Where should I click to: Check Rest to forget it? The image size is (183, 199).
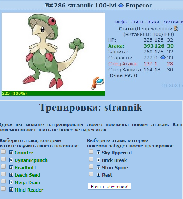pyautogui.click(x=91, y=174)
